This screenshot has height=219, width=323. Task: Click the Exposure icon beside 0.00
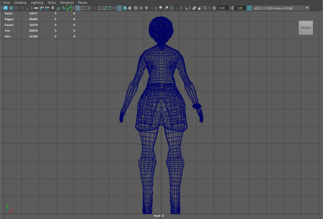pyautogui.click(x=214, y=8)
